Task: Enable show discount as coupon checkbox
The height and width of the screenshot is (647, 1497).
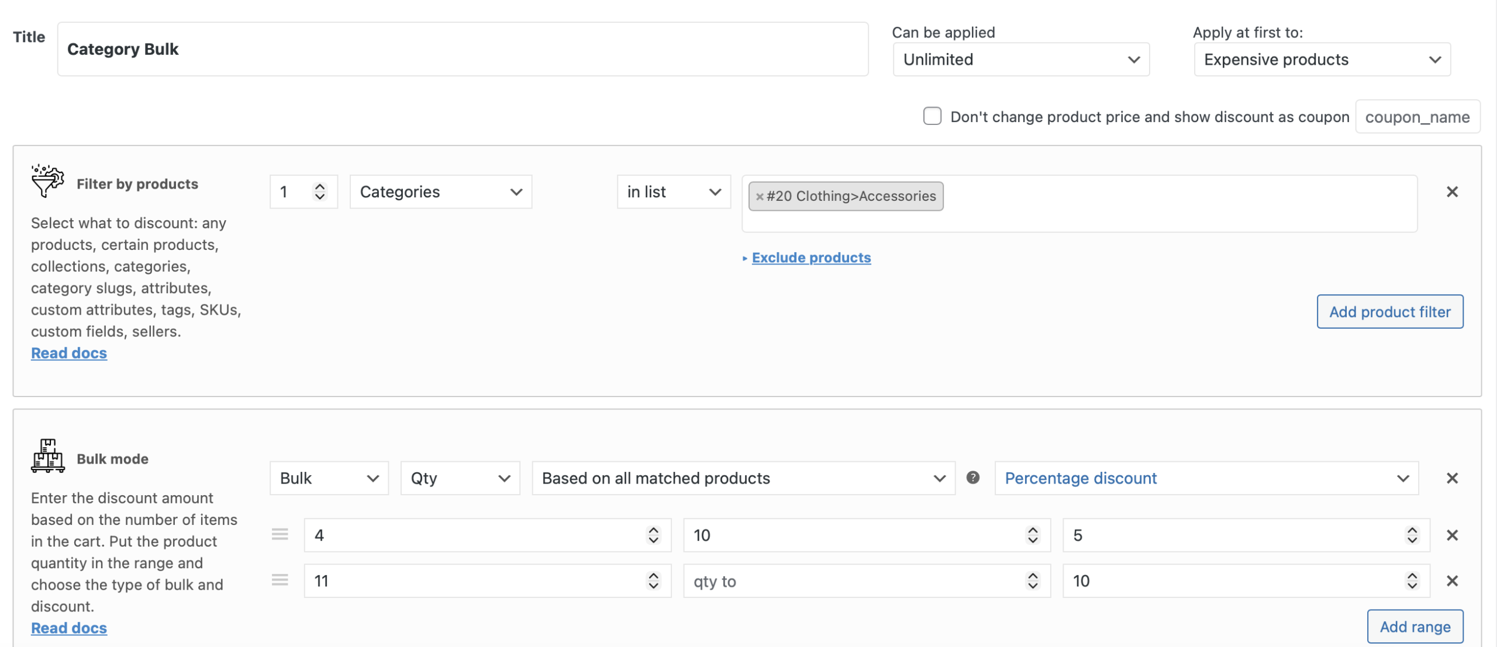Action: point(932,116)
